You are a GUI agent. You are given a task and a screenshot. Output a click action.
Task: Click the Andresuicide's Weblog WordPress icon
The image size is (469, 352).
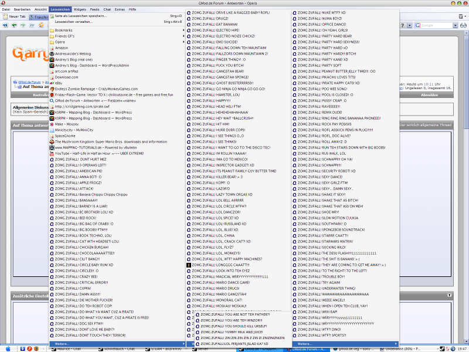[x=52, y=53]
